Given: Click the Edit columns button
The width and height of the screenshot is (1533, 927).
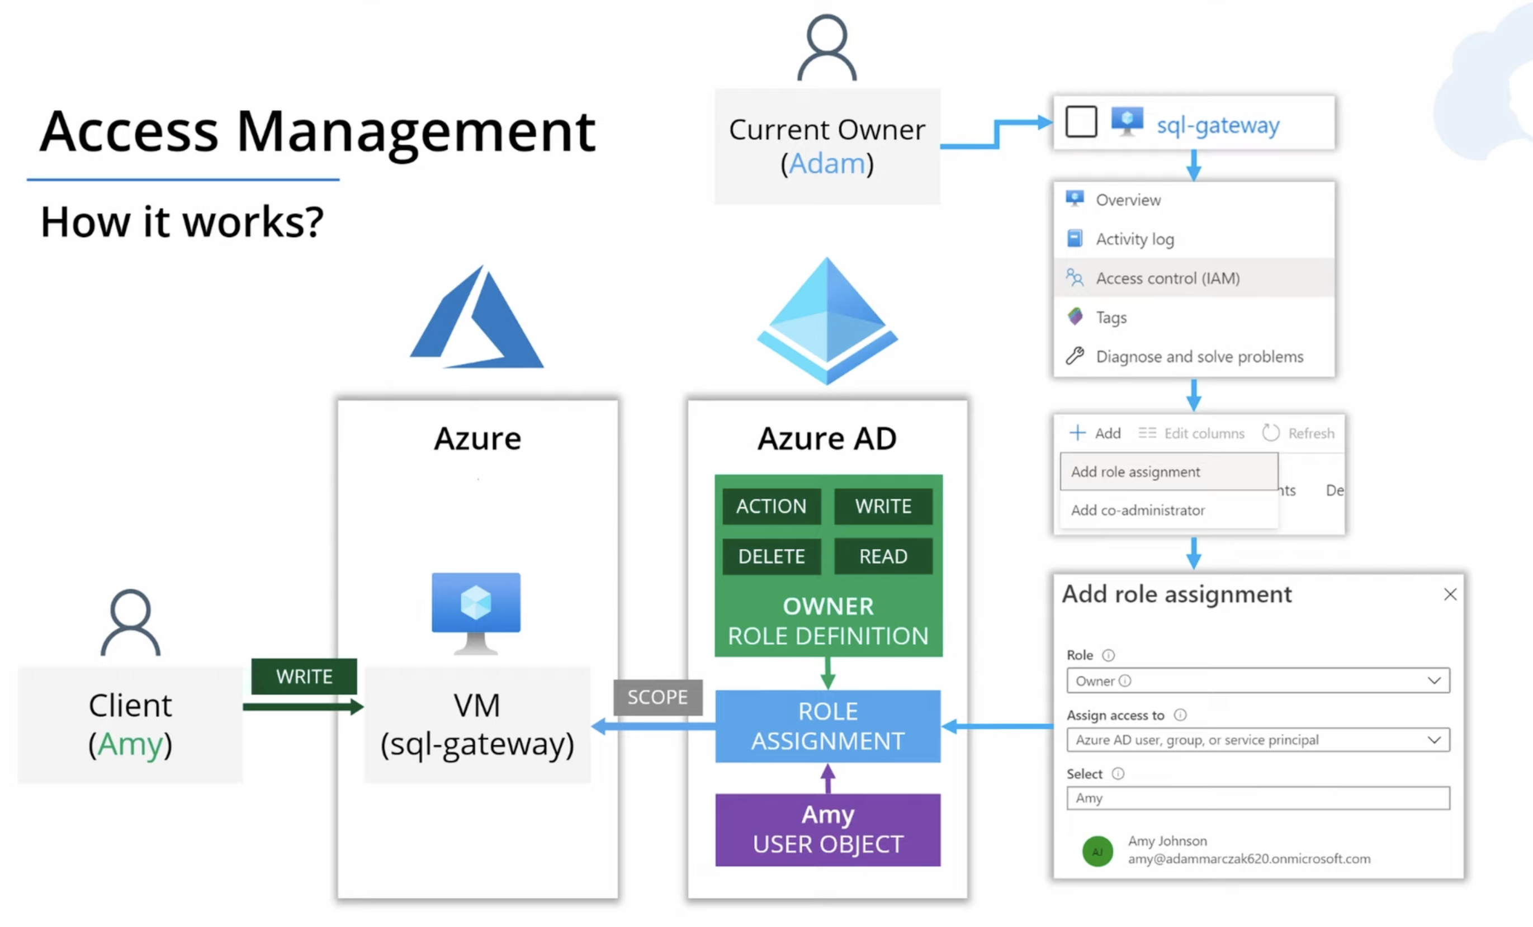Looking at the screenshot, I should [x=1191, y=433].
